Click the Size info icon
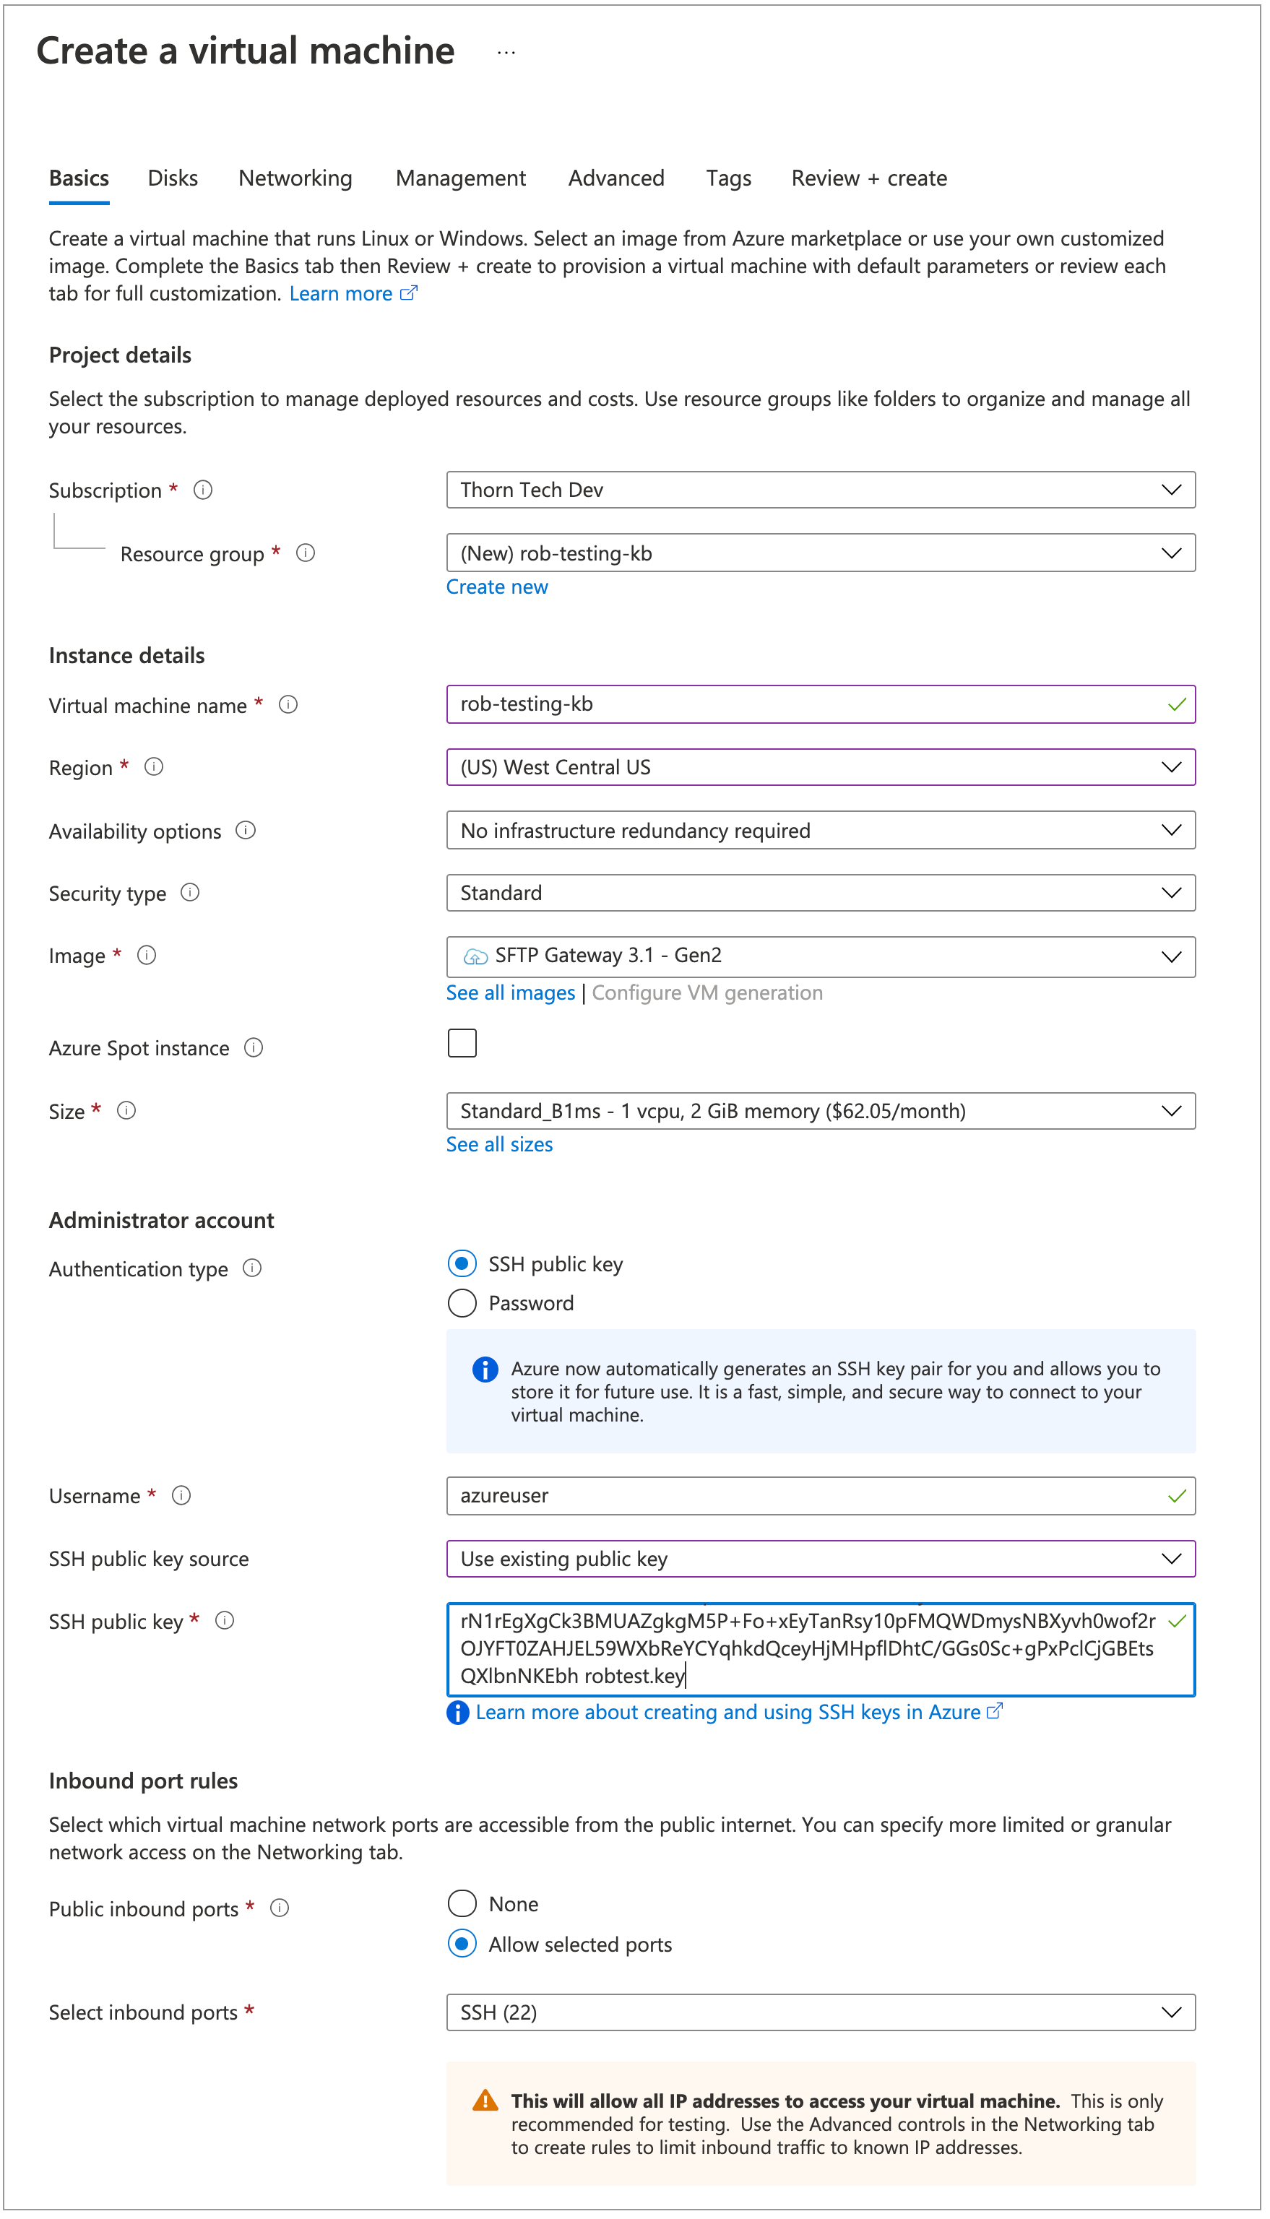 coord(126,1111)
